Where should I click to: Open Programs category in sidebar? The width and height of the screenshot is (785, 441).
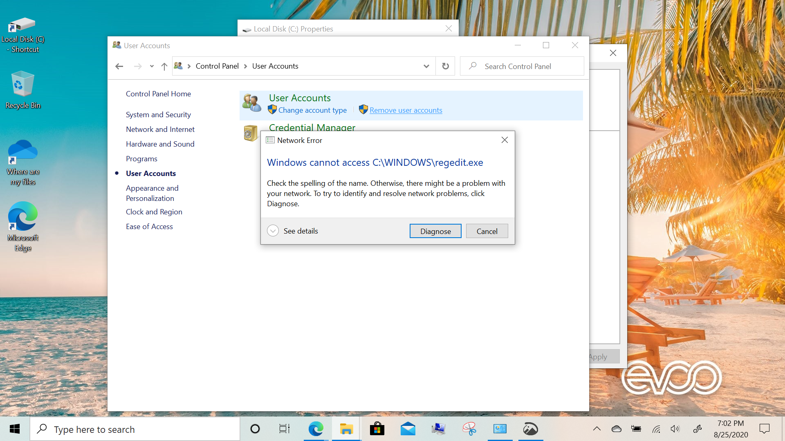pyautogui.click(x=141, y=159)
